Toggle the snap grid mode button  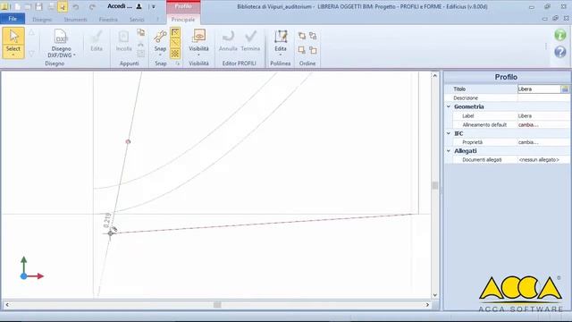coord(175,54)
